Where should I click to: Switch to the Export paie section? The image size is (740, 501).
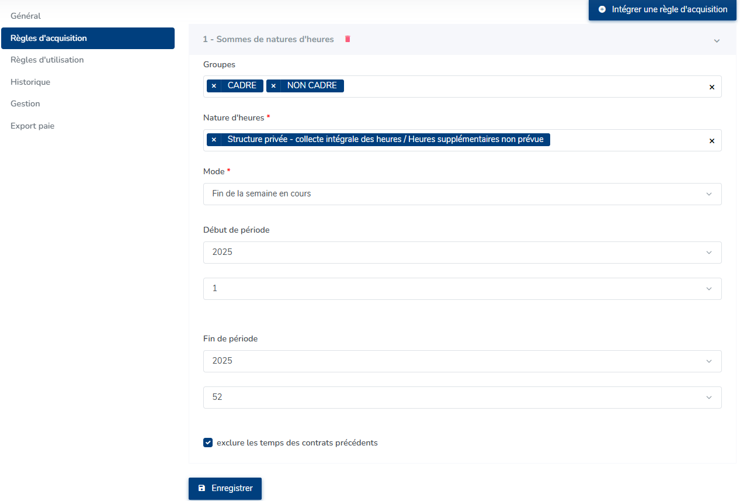point(32,126)
